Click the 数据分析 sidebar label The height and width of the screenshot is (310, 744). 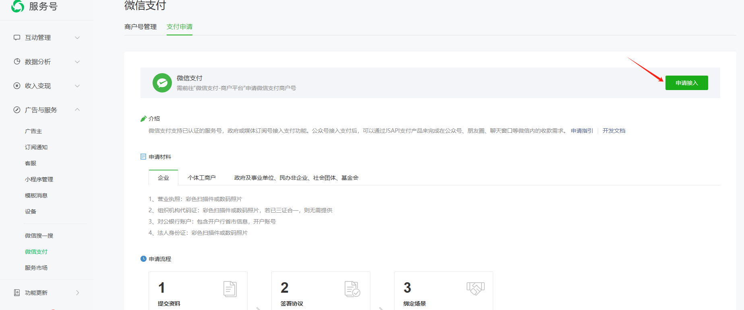(x=38, y=62)
